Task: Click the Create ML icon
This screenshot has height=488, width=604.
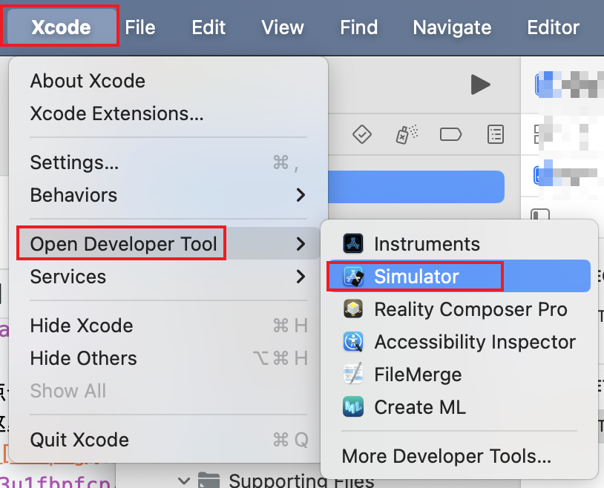Action: 353,407
